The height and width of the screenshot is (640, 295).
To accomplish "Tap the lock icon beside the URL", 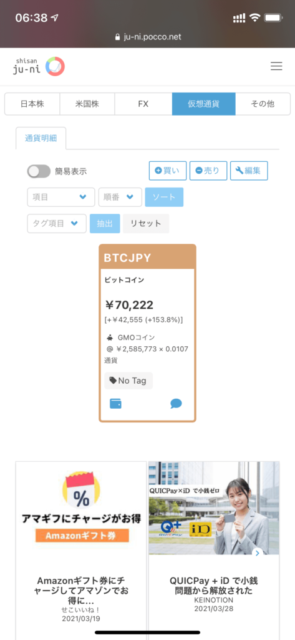I will point(118,37).
